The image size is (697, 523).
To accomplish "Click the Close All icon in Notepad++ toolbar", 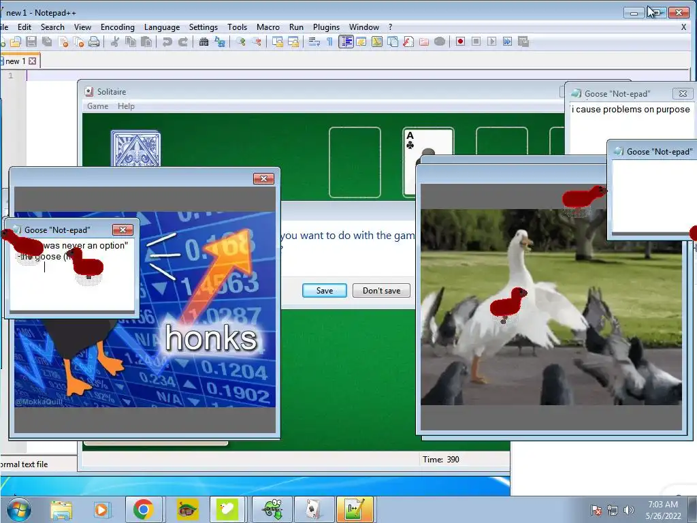I will click(78, 42).
